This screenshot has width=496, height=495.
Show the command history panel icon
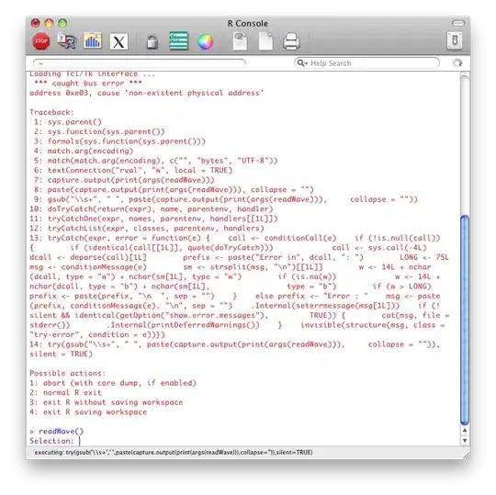pos(179,40)
